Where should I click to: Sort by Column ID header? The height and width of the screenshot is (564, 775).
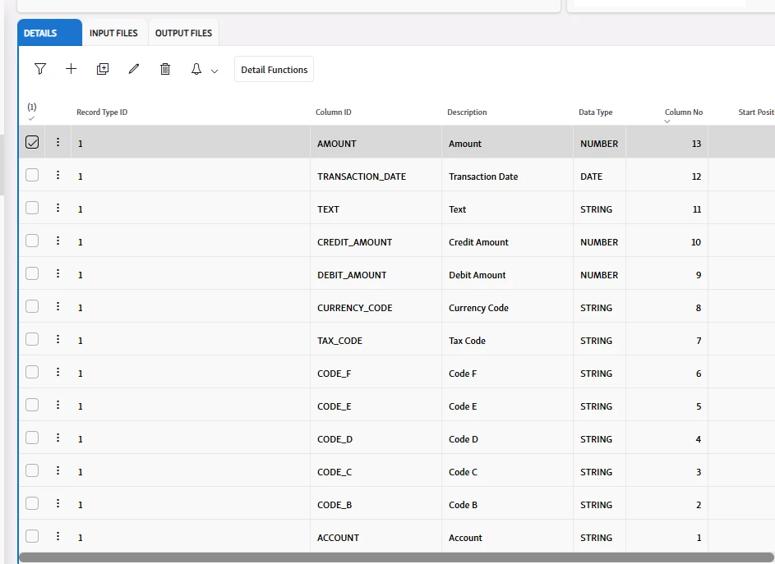click(334, 112)
